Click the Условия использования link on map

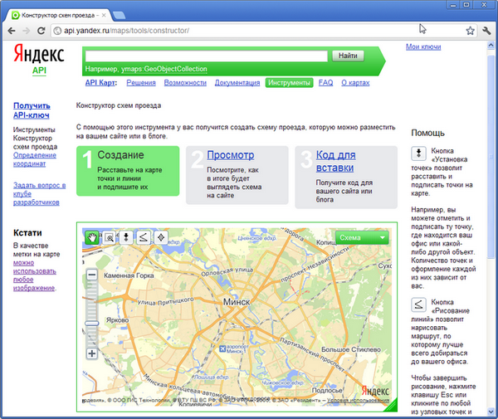358,400
